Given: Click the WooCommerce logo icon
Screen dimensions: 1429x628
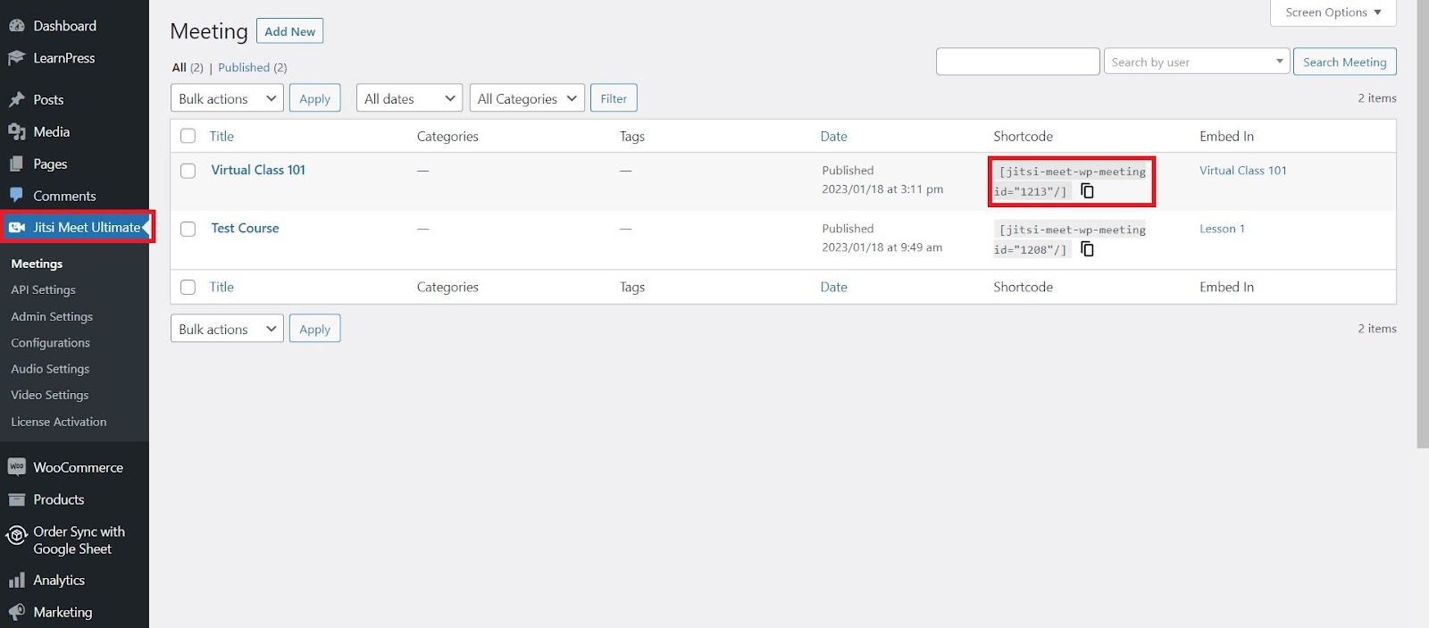Looking at the screenshot, I should (x=16, y=467).
